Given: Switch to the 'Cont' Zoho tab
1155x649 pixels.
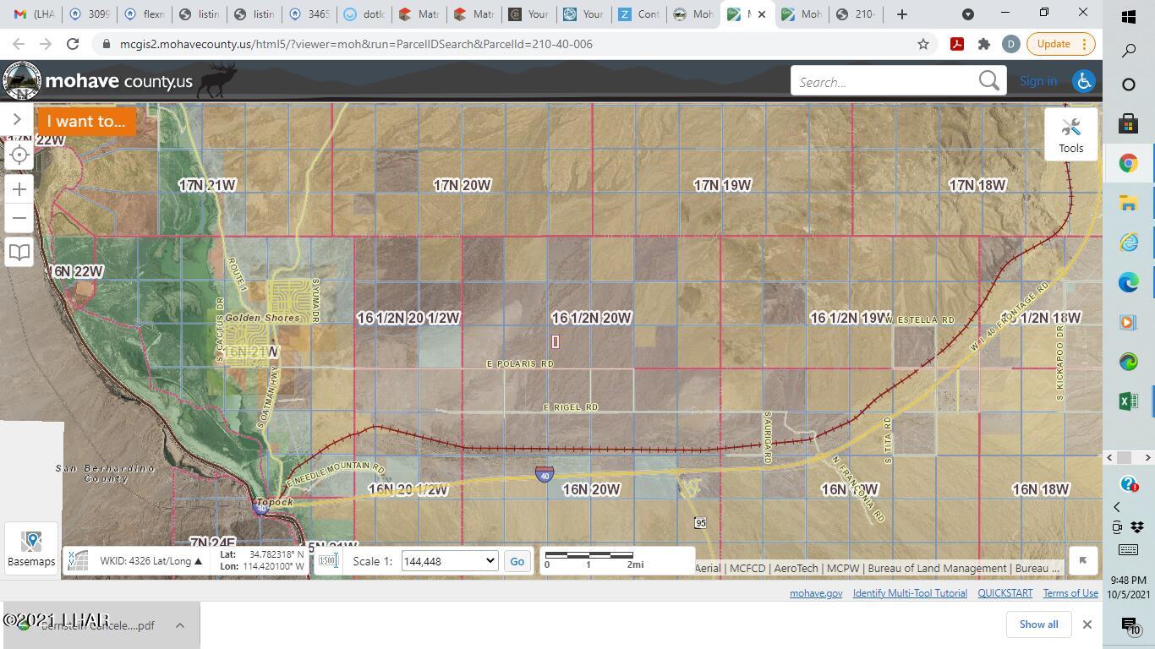Looking at the screenshot, I should 639,14.
